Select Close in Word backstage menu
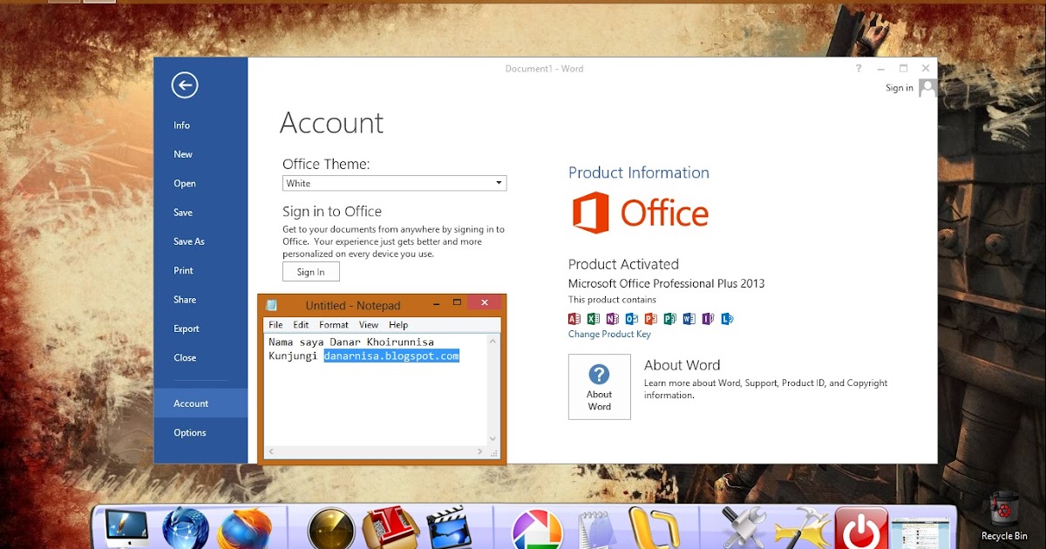The image size is (1046, 549). click(x=201, y=357)
